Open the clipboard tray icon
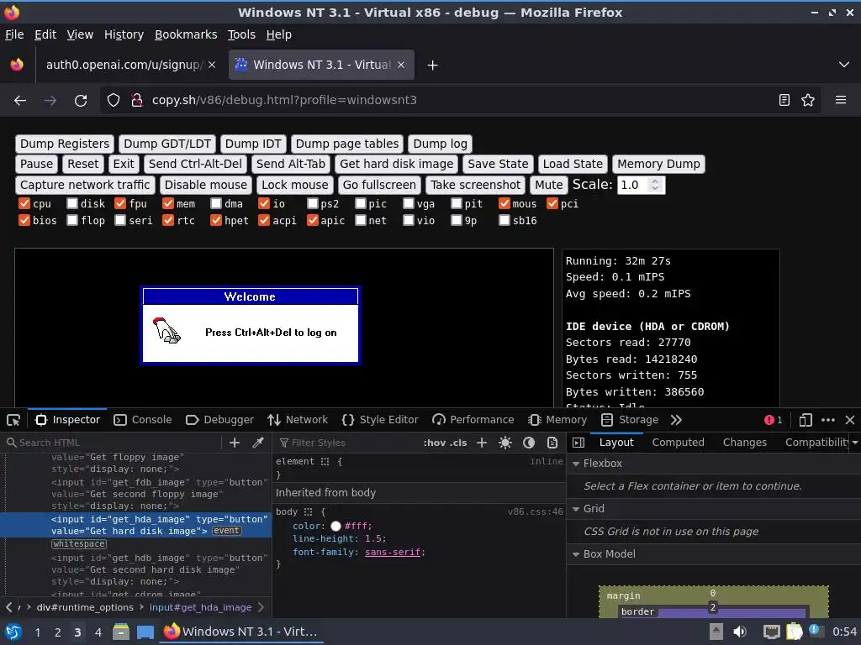Screen dimensions: 861x645 click(x=795, y=632)
